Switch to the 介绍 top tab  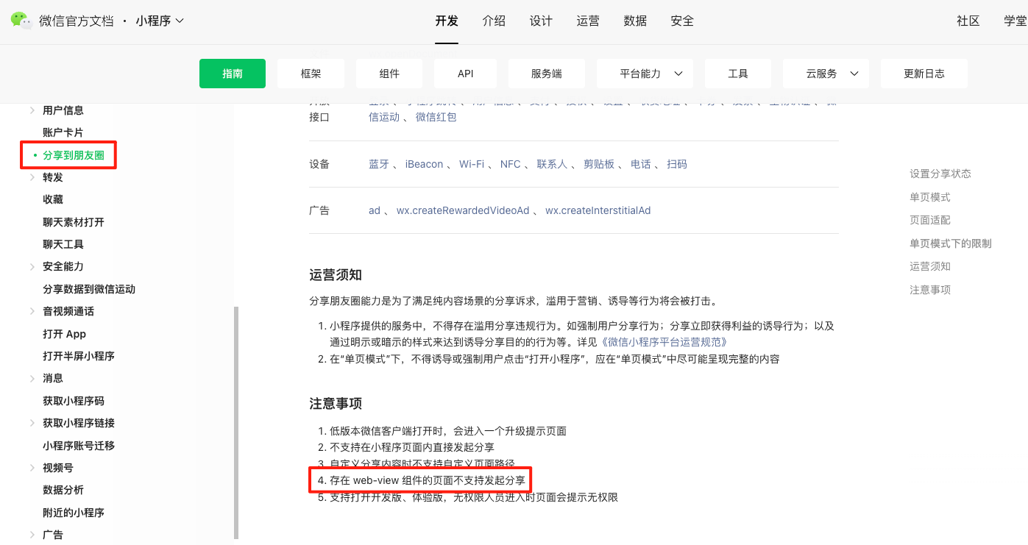pos(494,21)
